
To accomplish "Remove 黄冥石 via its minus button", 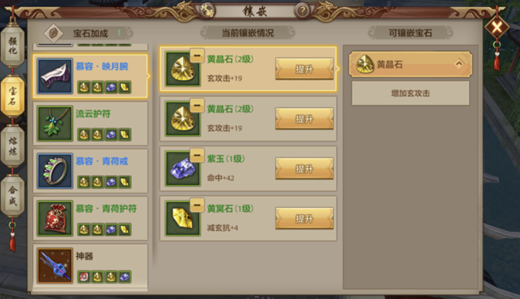I will (197, 205).
